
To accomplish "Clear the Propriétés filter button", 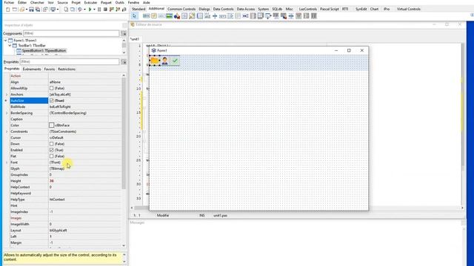I will click(x=124, y=62).
